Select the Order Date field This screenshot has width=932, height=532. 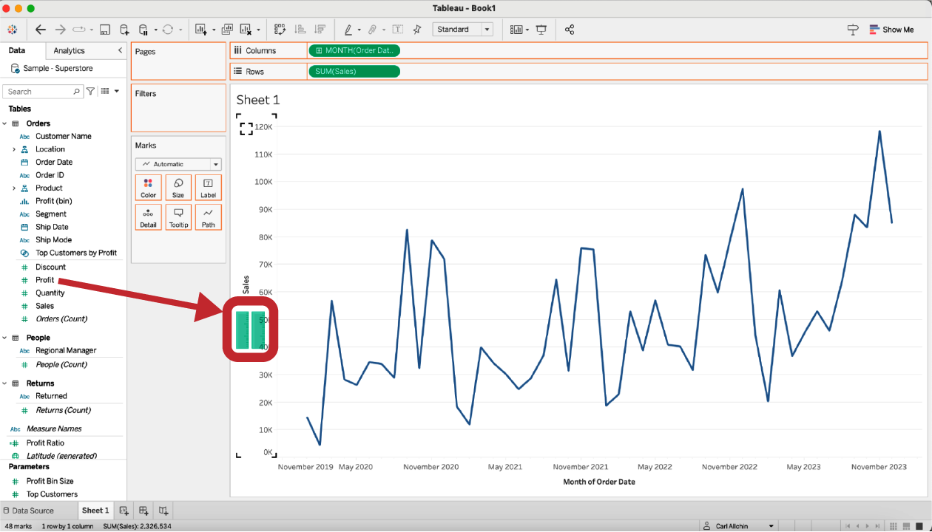[x=54, y=162]
